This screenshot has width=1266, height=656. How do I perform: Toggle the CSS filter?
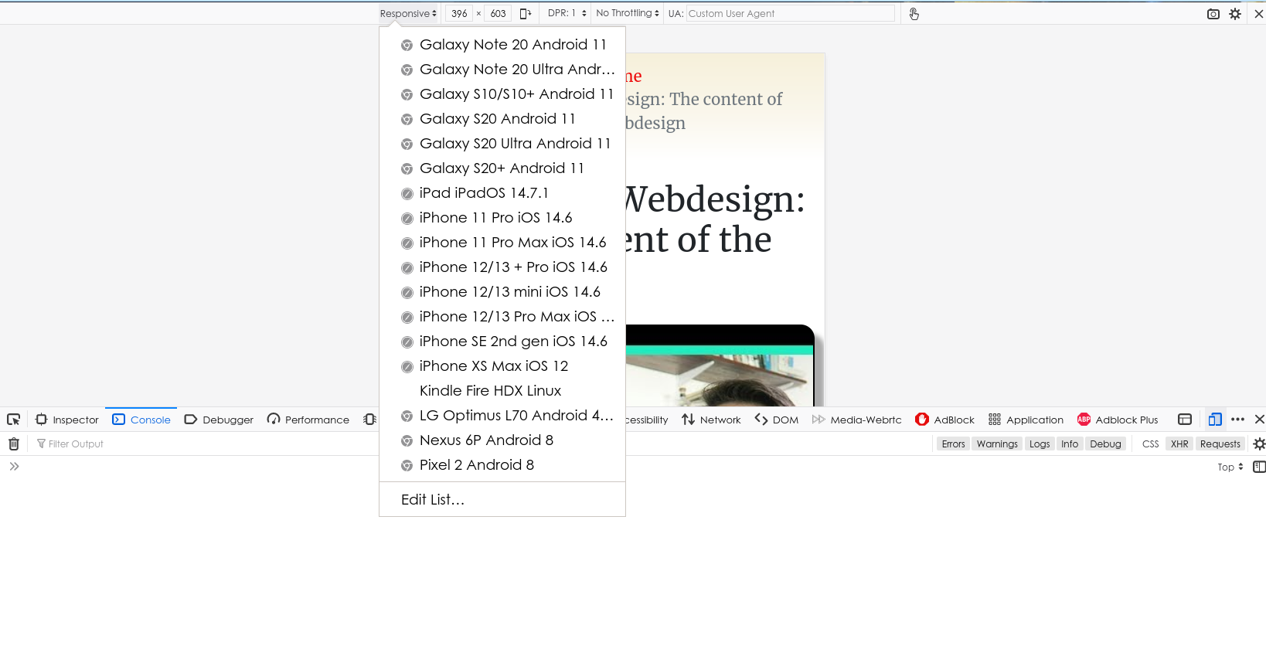(x=1150, y=444)
